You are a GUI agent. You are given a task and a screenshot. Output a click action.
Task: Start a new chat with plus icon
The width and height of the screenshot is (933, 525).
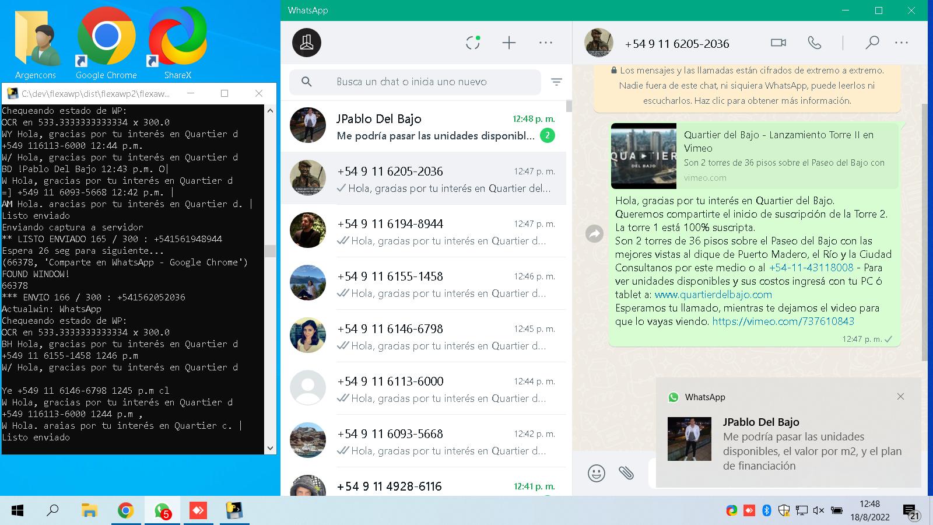(509, 43)
